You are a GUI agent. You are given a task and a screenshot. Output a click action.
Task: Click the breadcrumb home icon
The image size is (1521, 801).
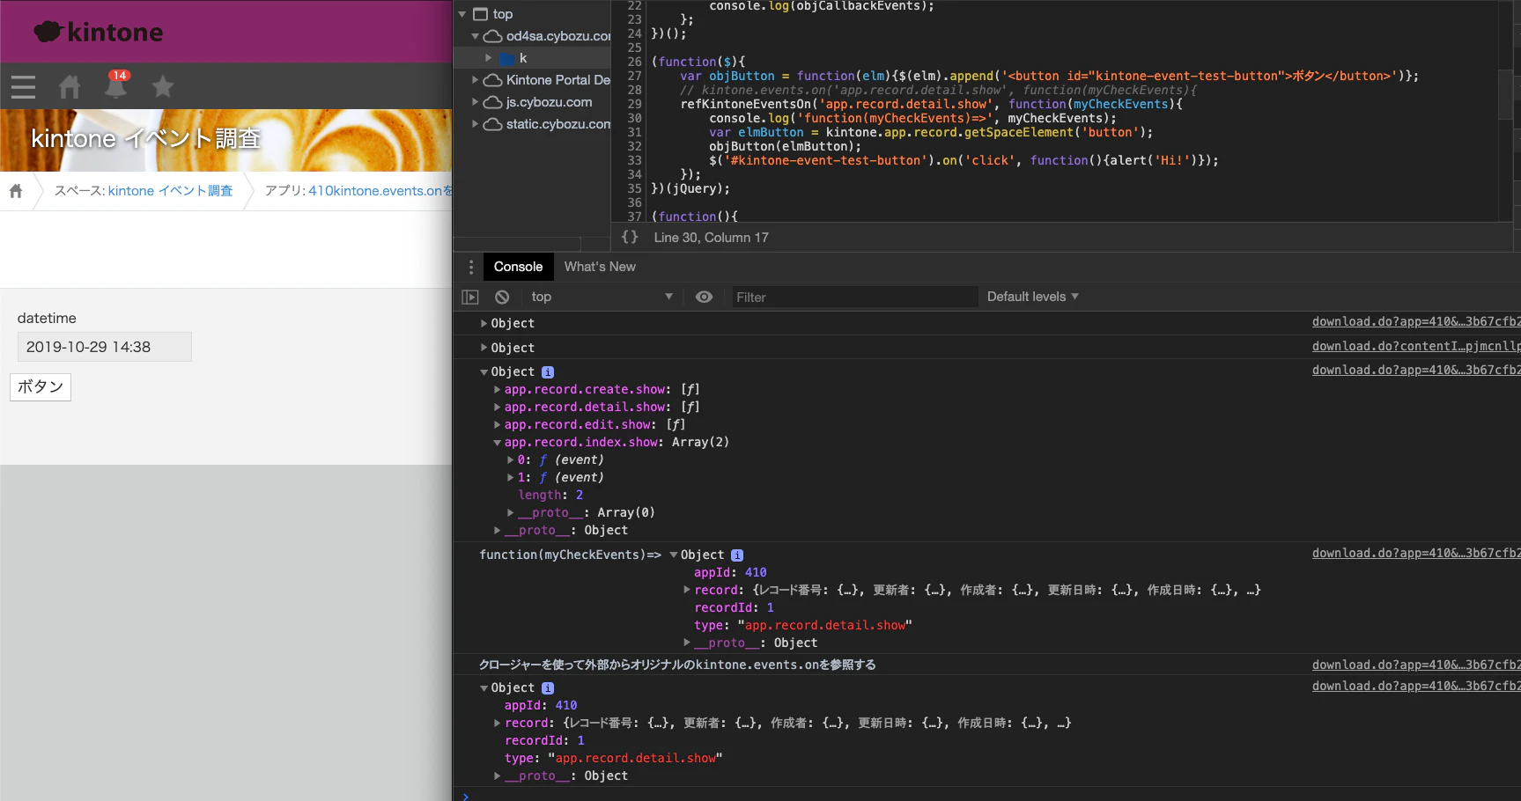(x=16, y=191)
